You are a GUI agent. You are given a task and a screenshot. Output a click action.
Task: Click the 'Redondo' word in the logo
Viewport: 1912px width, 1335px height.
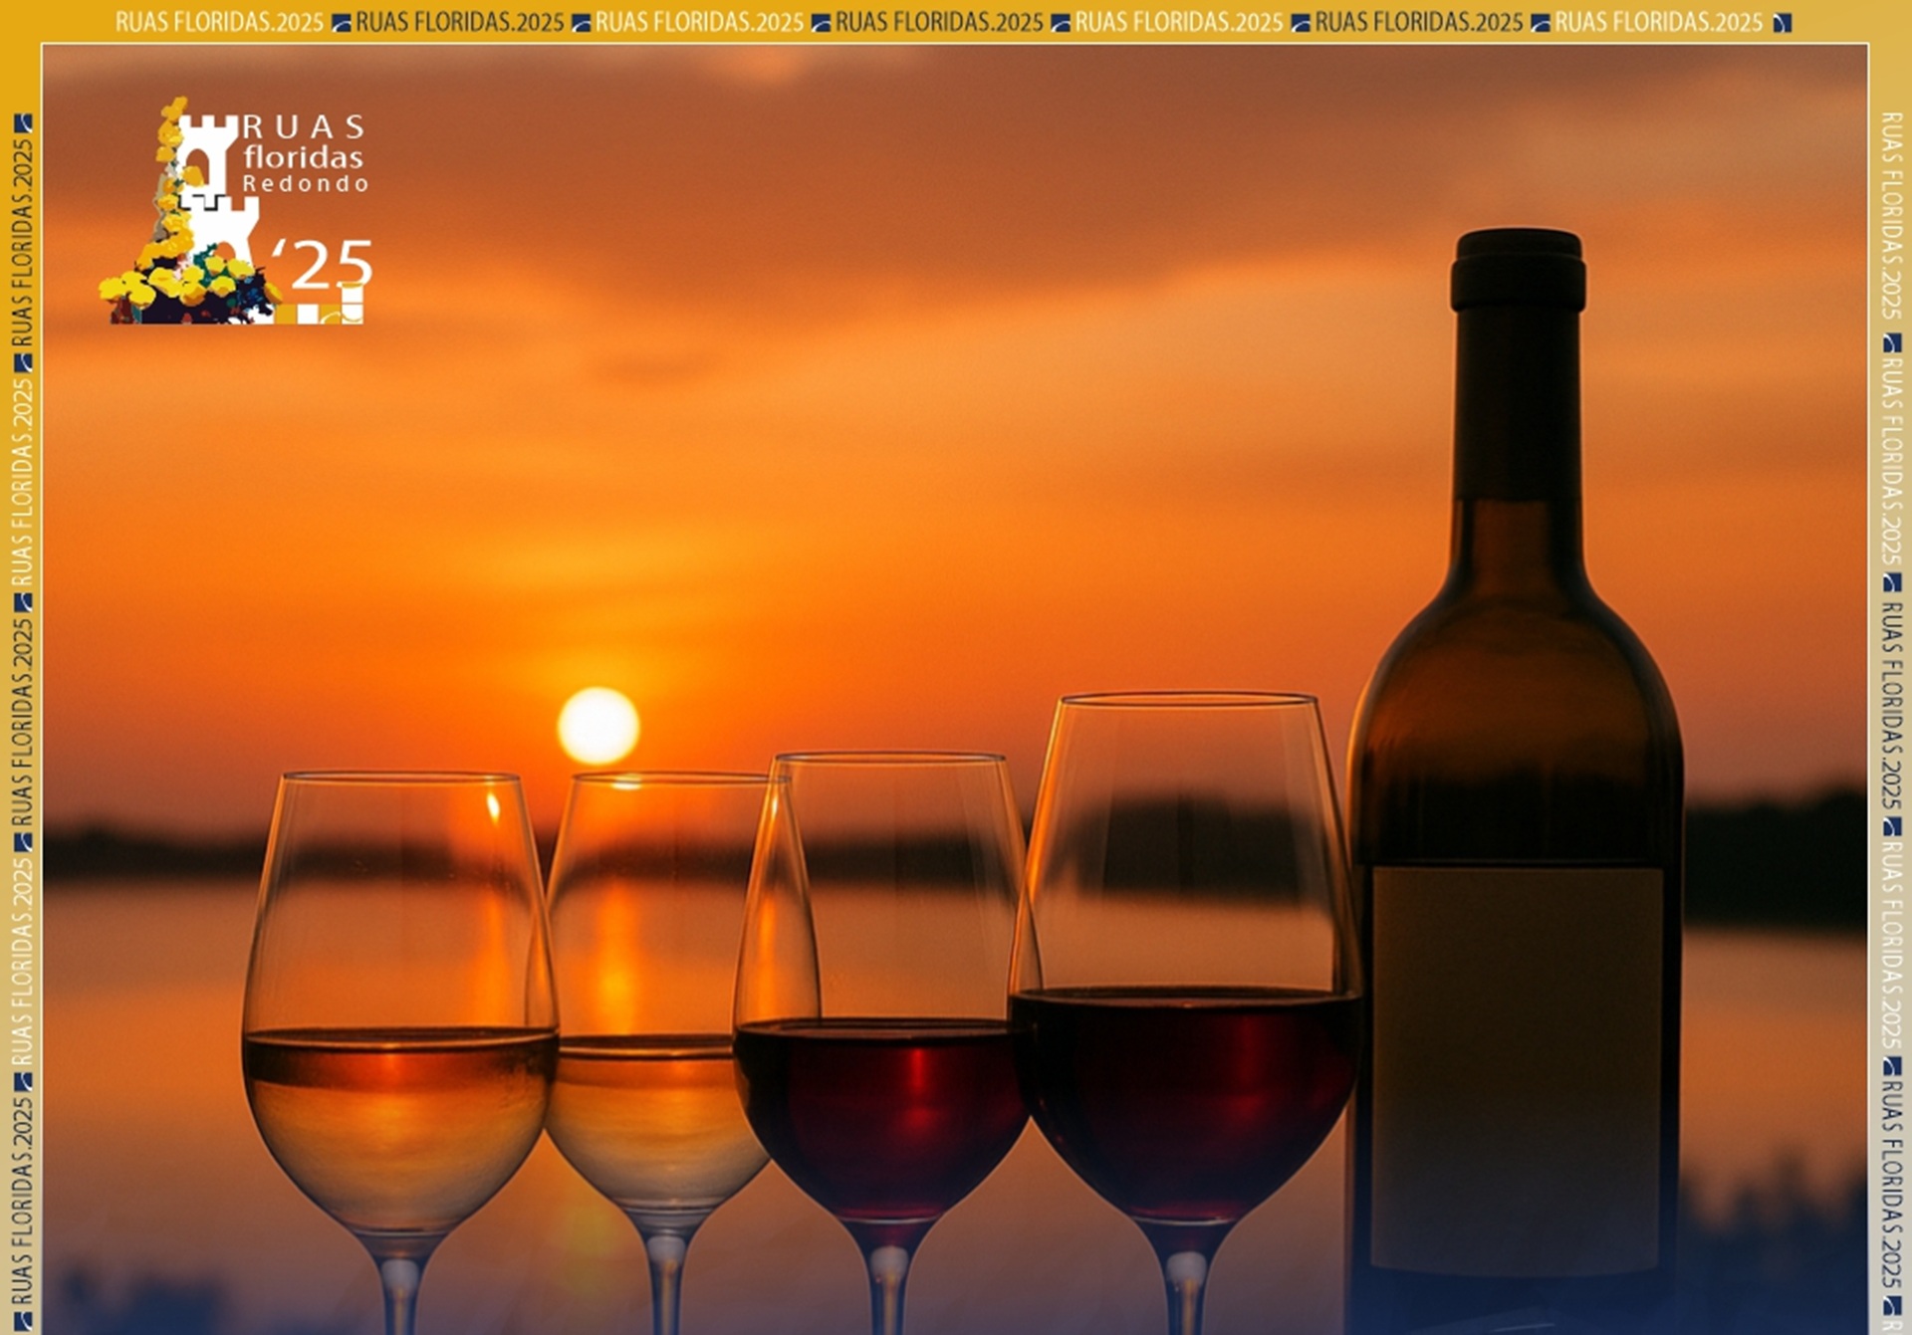click(x=306, y=183)
